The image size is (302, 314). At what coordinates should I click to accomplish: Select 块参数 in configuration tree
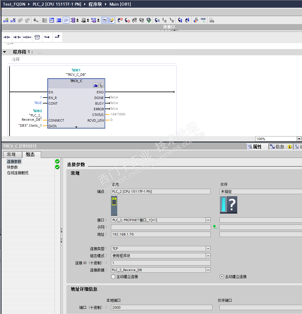pyautogui.click(x=12, y=167)
